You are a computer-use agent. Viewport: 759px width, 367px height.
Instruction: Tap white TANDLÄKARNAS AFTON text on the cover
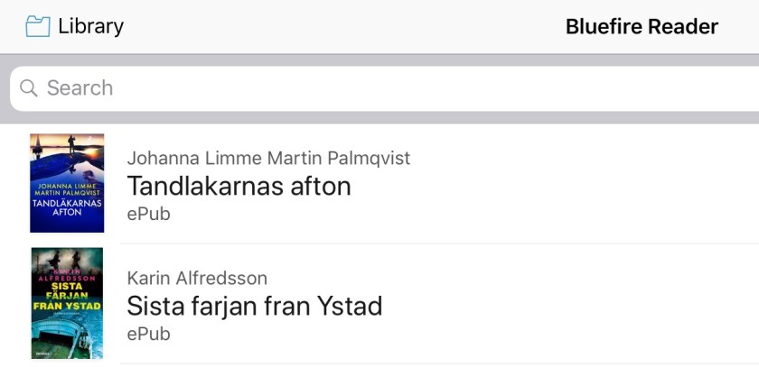[x=68, y=207]
